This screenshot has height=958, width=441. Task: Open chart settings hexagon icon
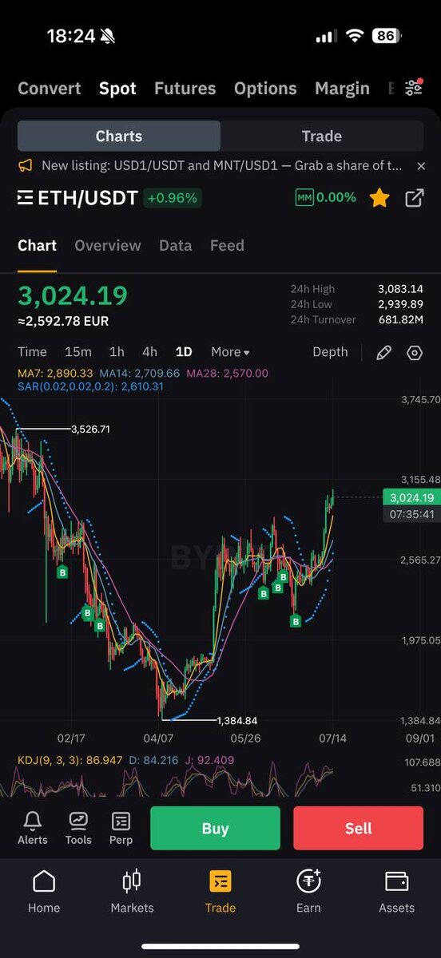(414, 353)
